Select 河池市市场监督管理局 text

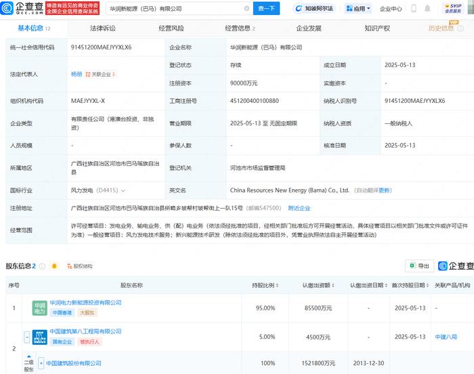257,168
